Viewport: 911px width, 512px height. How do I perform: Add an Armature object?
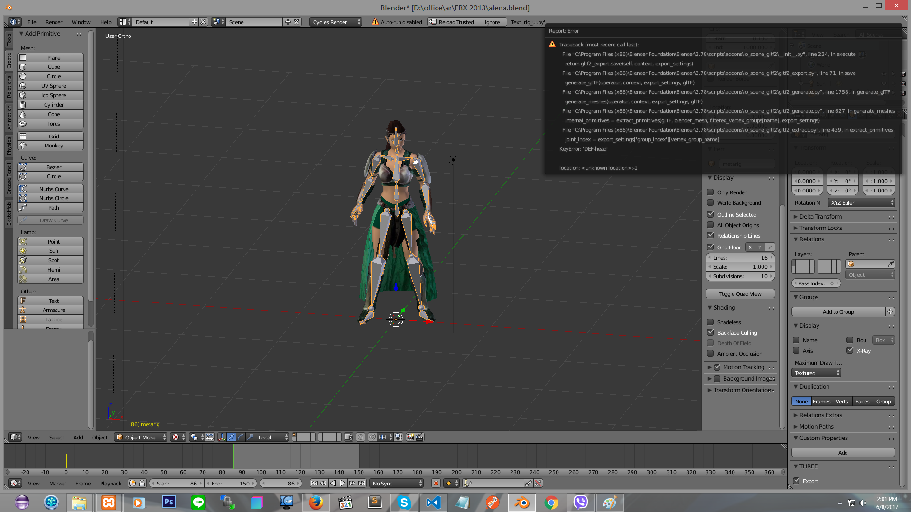tap(50, 310)
